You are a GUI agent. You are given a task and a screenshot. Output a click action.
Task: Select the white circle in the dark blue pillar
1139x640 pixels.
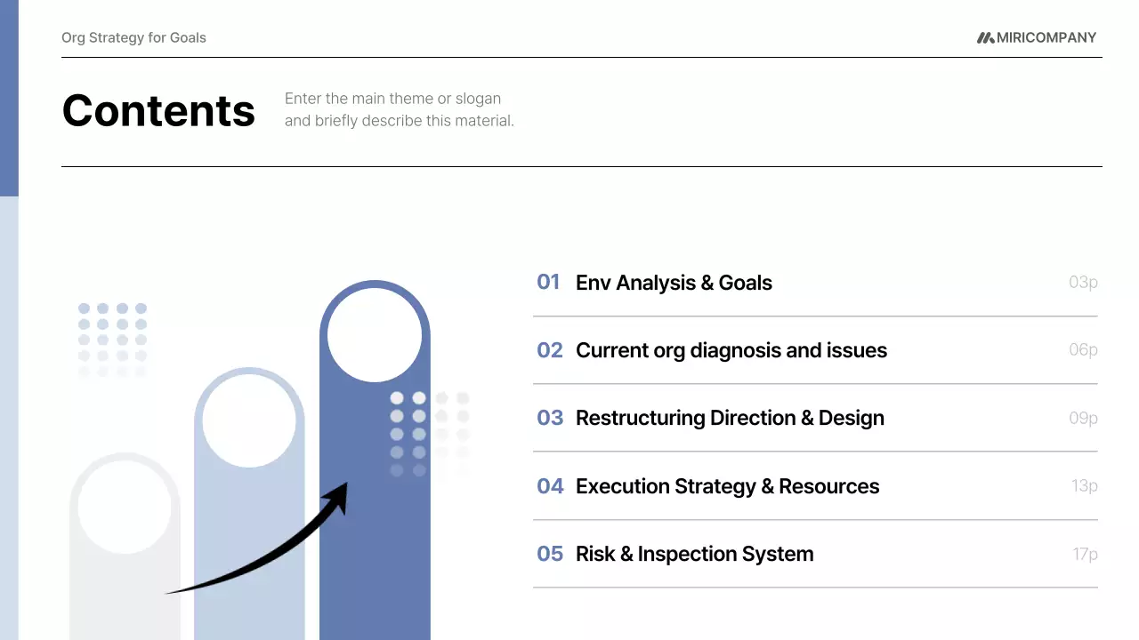375,335
